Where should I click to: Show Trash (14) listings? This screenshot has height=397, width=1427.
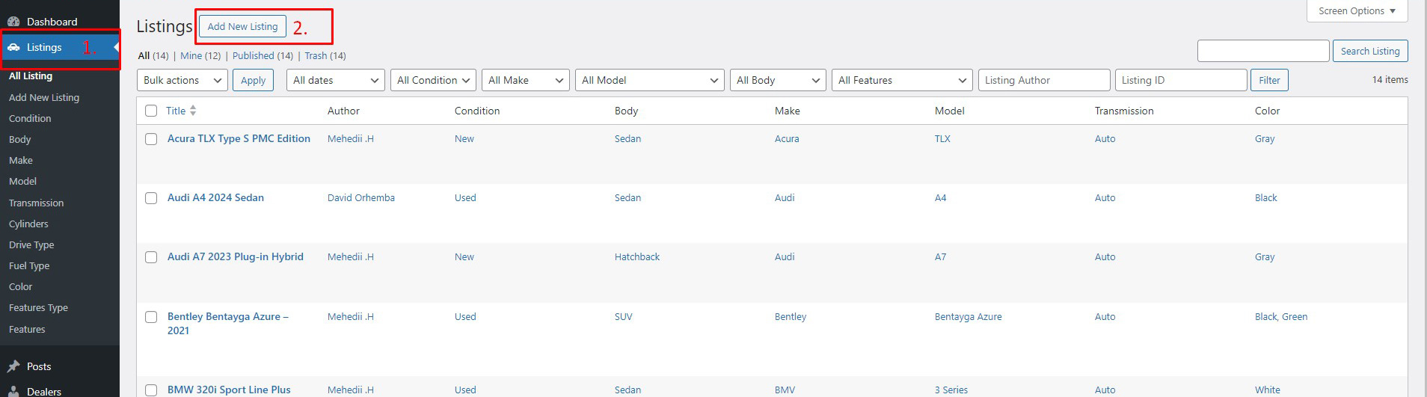point(325,55)
